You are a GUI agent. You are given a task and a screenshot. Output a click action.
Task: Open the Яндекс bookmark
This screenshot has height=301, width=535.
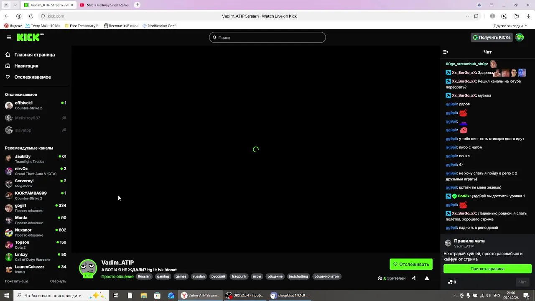[13, 26]
